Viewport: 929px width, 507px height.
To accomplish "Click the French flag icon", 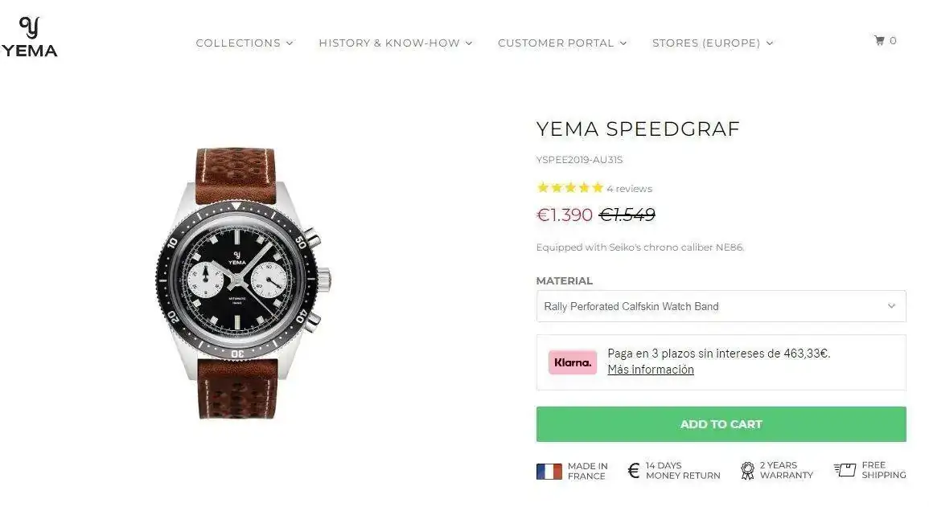I will [x=549, y=472].
